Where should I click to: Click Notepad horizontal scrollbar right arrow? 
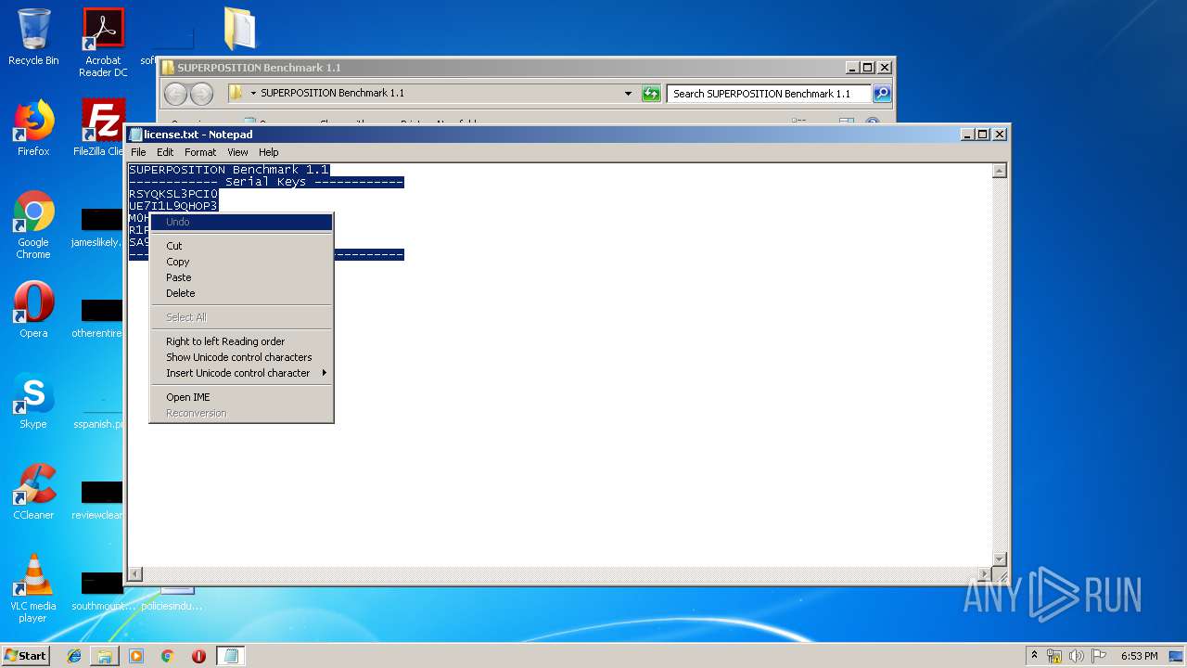click(985, 574)
